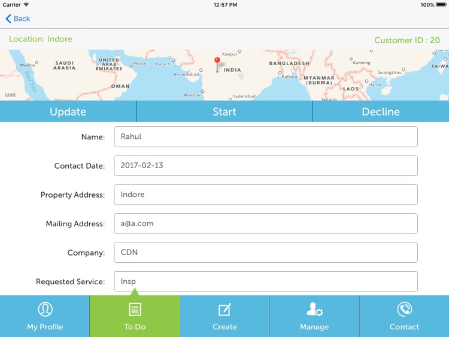This screenshot has width=449, height=337.
Task: Edit the Name field containing Rahul
Action: (266, 136)
